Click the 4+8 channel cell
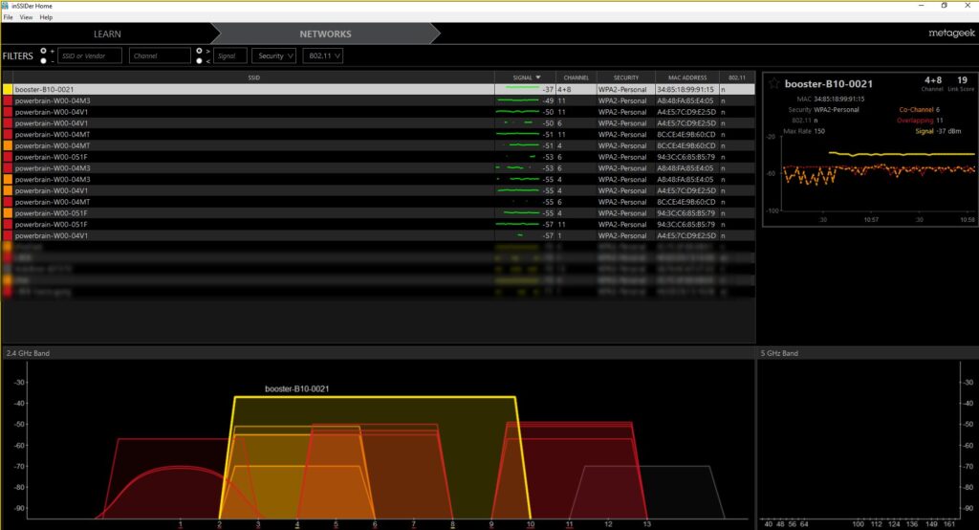Image resolution: width=979 pixels, height=530 pixels. 564,89
